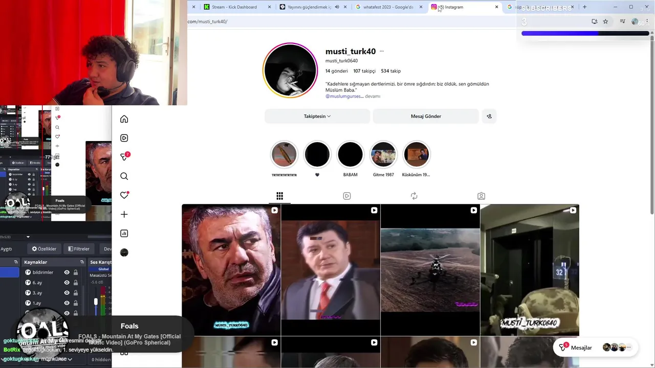Screen dimensions: 655x368
Task: Follow the @muslumgurses link in bio
Action: pos(343,96)
